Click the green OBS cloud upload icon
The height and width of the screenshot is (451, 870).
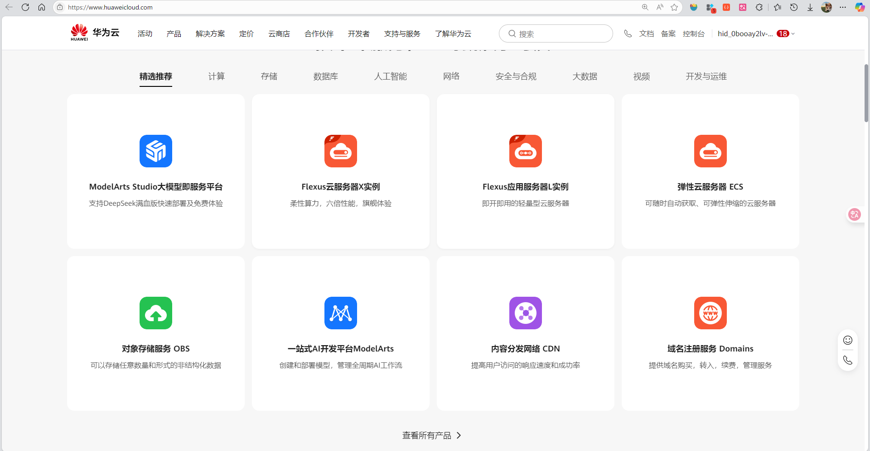tap(156, 313)
